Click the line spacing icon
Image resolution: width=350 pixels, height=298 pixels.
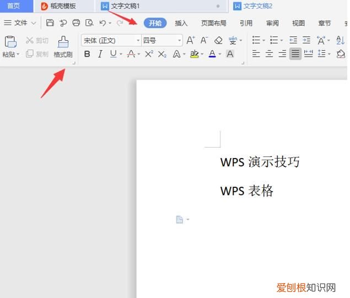point(321,53)
